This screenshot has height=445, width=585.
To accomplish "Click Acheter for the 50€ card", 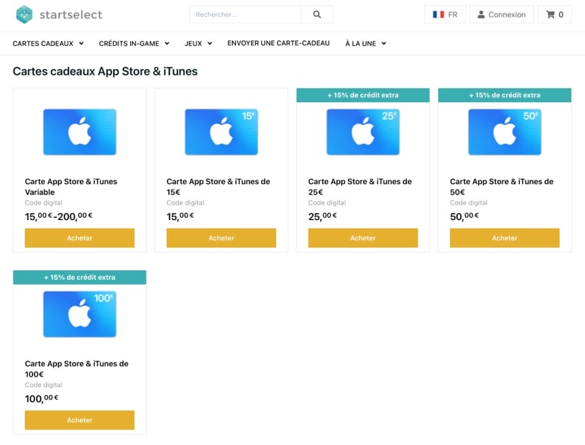I will tap(504, 238).
